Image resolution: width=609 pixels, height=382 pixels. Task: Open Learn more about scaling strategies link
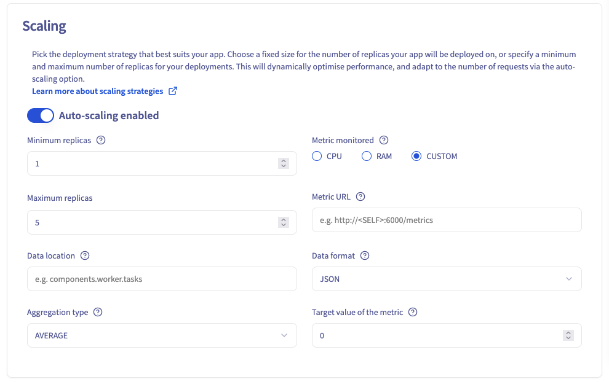coord(98,91)
